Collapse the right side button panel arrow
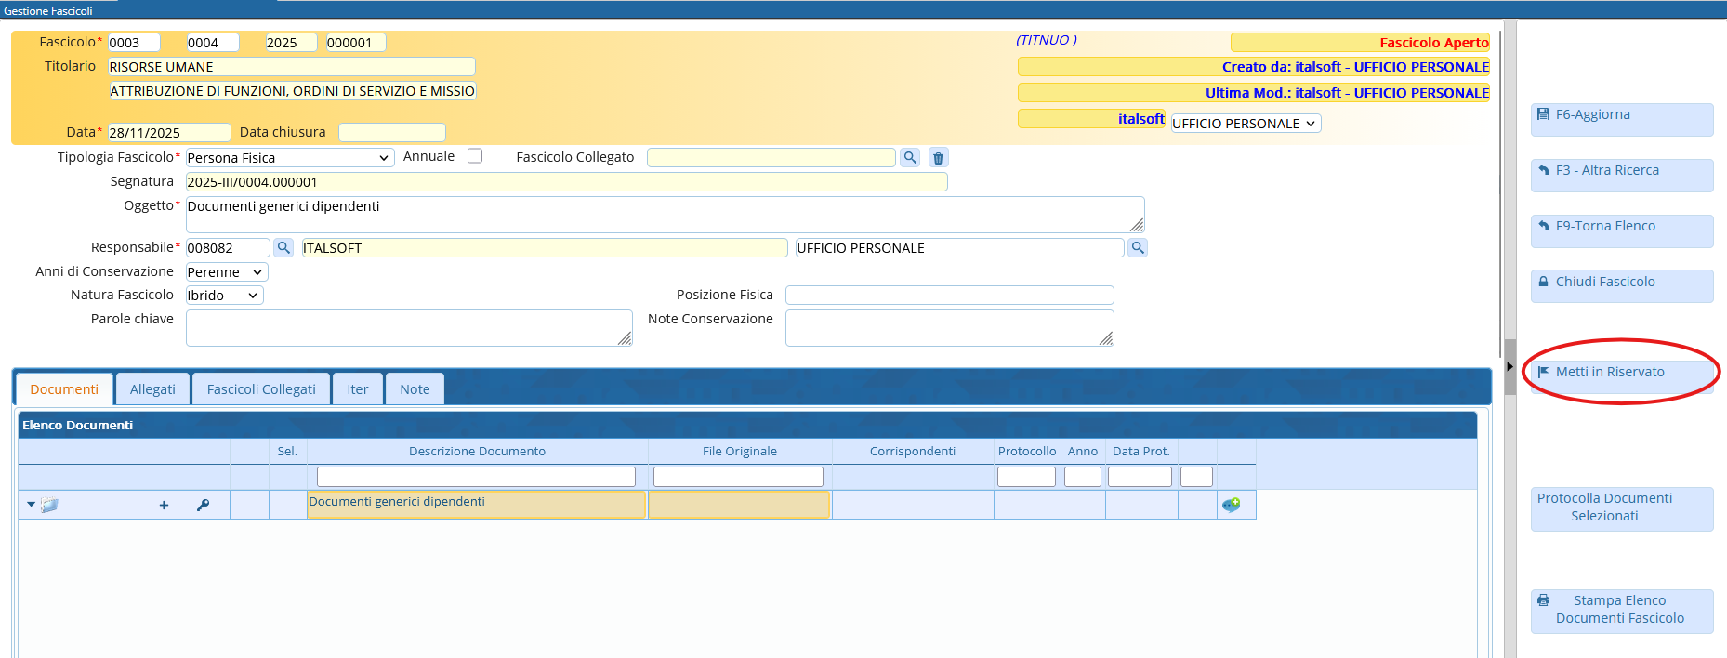Image resolution: width=1727 pixels, height=658 pixels. tap(1509, 366)
